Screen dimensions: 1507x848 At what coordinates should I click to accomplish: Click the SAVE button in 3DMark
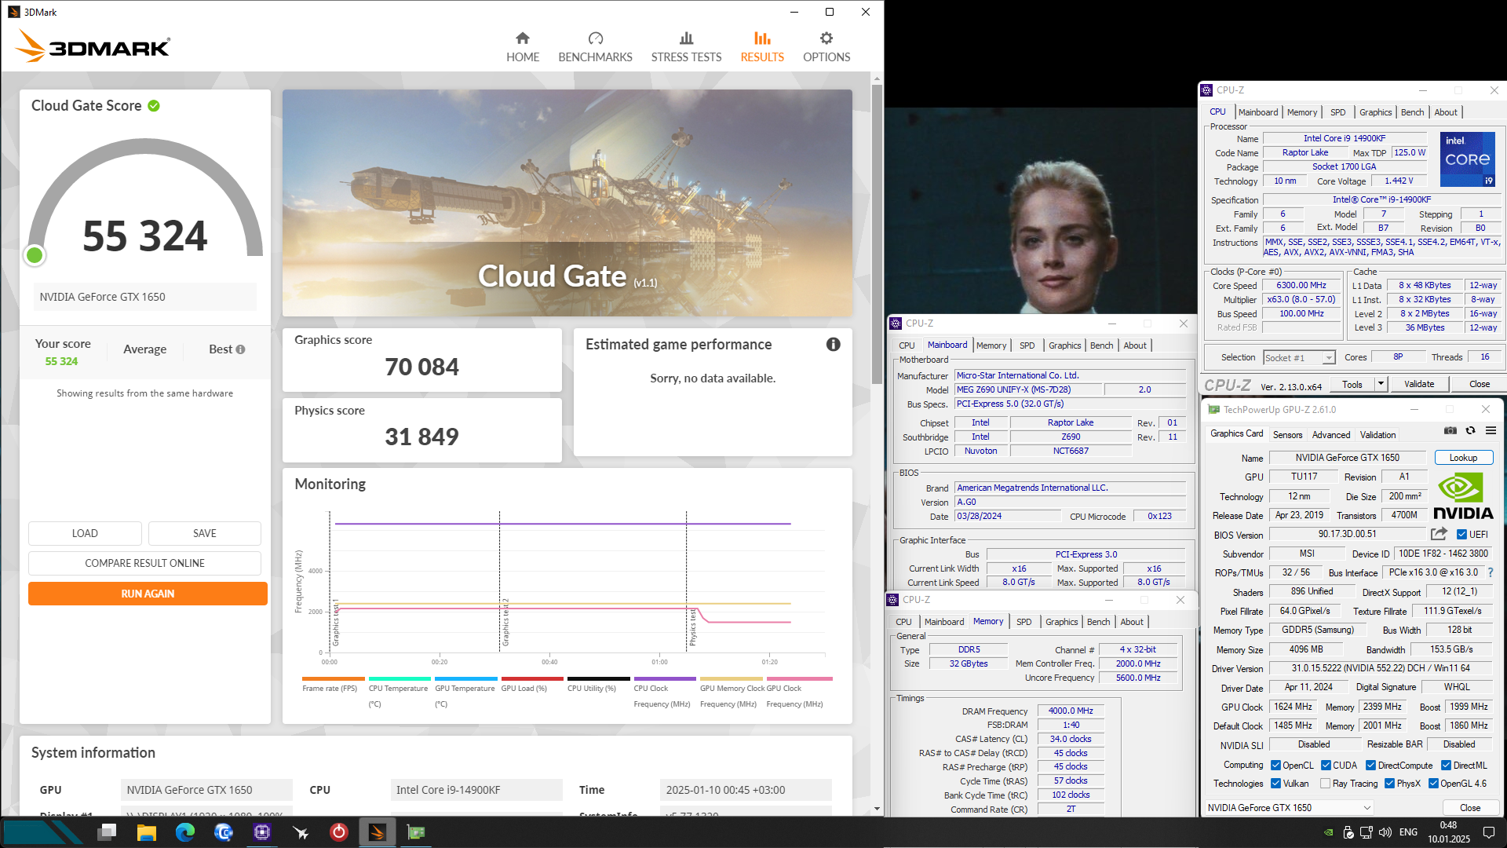[x=205, y=533]
